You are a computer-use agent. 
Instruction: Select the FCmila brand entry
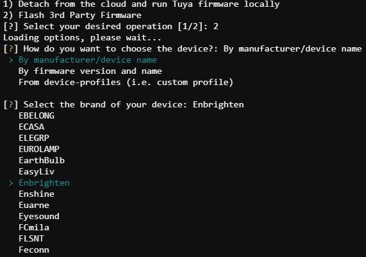[34, 228]
